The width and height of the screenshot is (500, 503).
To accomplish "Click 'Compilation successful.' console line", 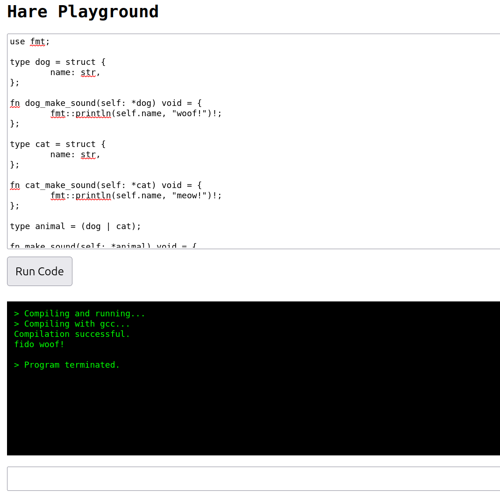I will click(72, 334).
